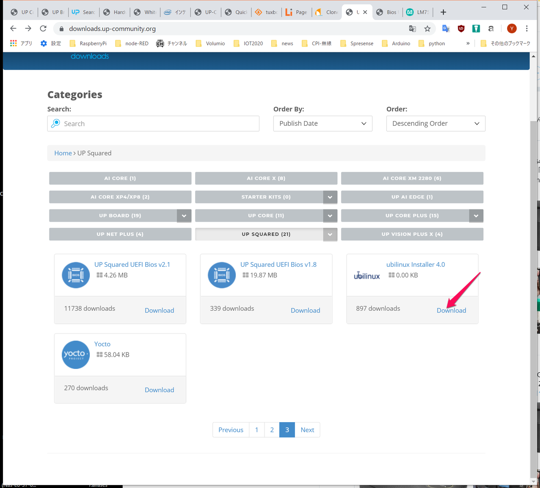
Task: Open the Descending Order dropdown
Action: pos(436,123)
